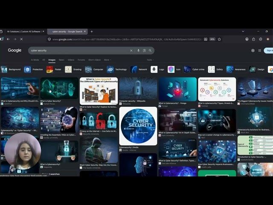Open the News tab
This screenshot has width=273, height=205.
point(61,60)
